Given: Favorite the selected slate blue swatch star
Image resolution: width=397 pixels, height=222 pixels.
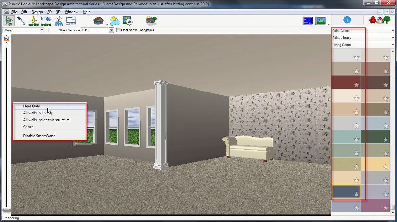Looking at the screenshot, I should [x=356, y=194].
